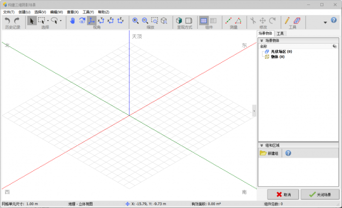Choose the lasso selection tool
Image resolution: width=342 pixels, height=208 pixels.
coord(54,21)
